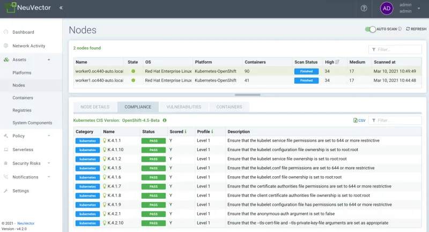Click the Refresh icon button

point(409,29)
